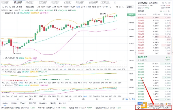Select combined buy/sell order book view icon
The height and width of the screenshot is (110, 173).
(161, 11)
